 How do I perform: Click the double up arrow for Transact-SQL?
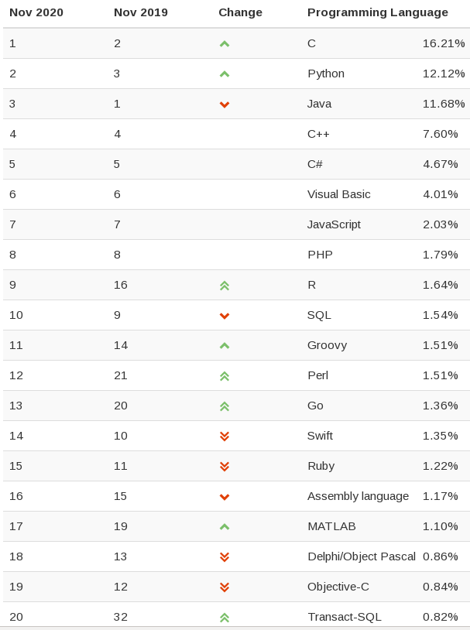pyautogui.click(x=225, y=618)
